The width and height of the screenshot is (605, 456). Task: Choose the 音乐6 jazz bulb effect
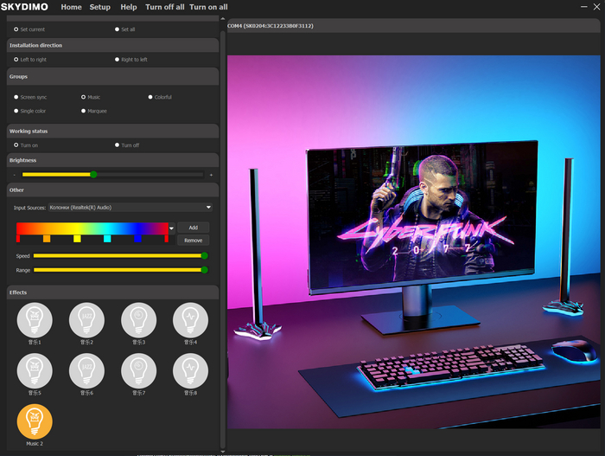click(86, 371)
